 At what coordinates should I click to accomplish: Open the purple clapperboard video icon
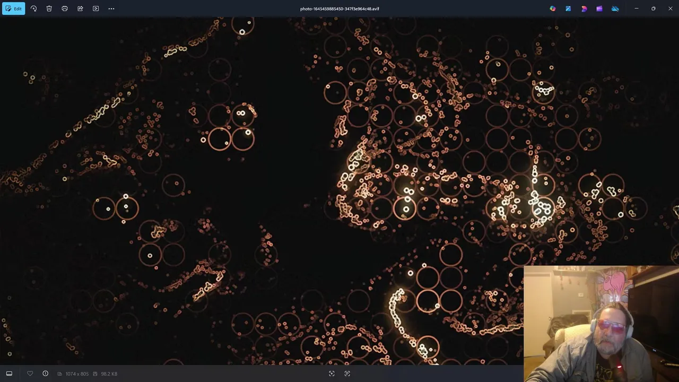point(599,8)
